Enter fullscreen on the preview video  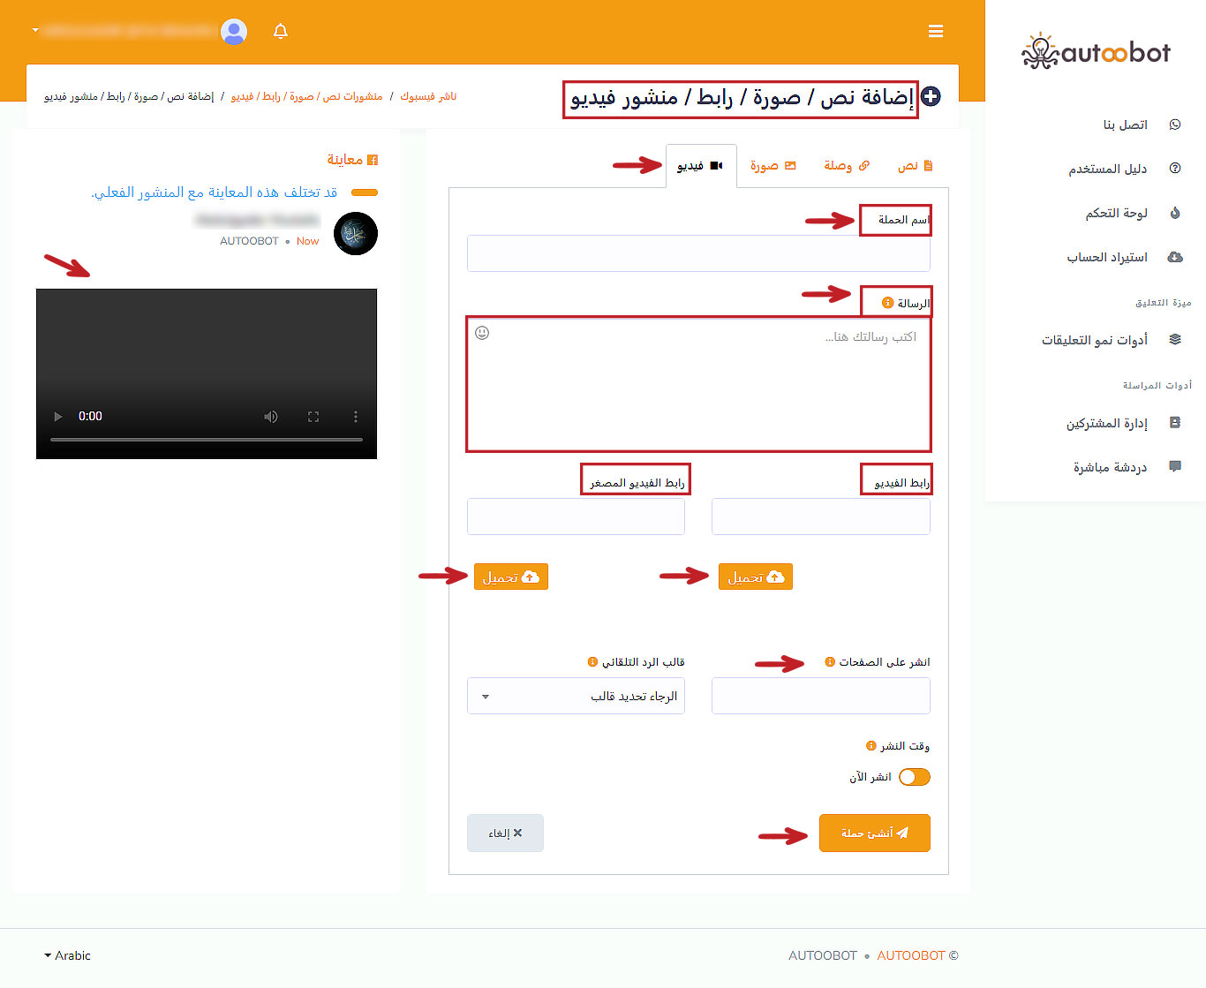[313, 417]
